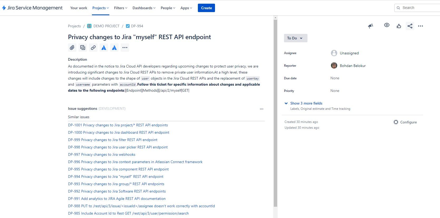Click the description text to edit
This screenshot has height=218, width=440.
coord(164,78)
